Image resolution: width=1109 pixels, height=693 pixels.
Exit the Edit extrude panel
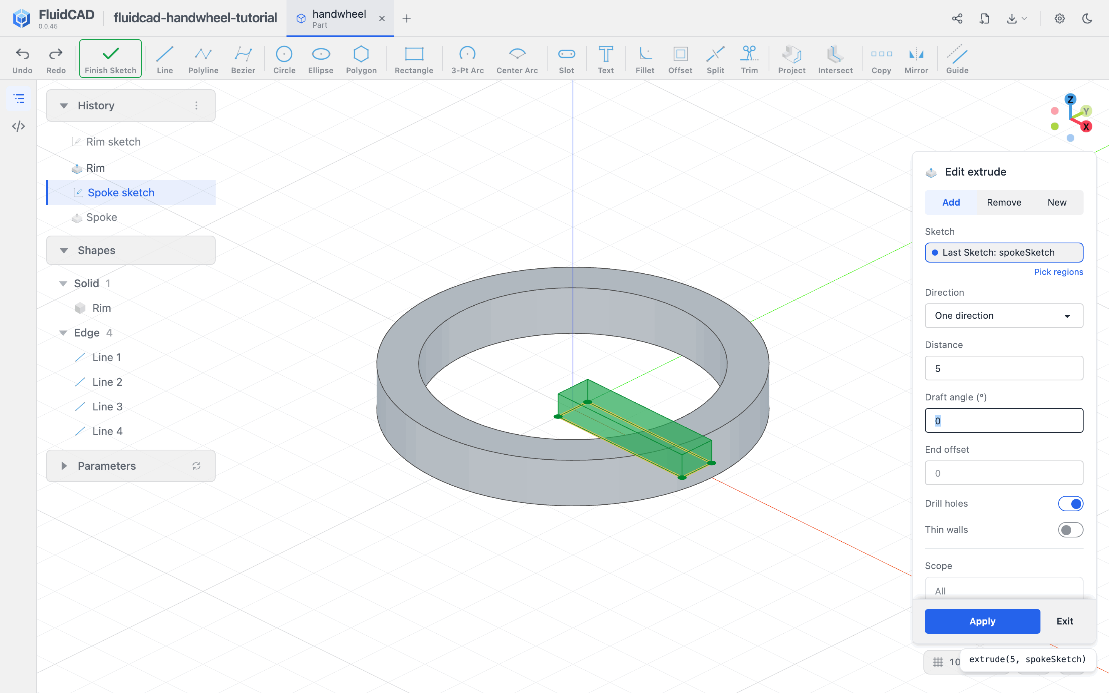(1065, 621)
